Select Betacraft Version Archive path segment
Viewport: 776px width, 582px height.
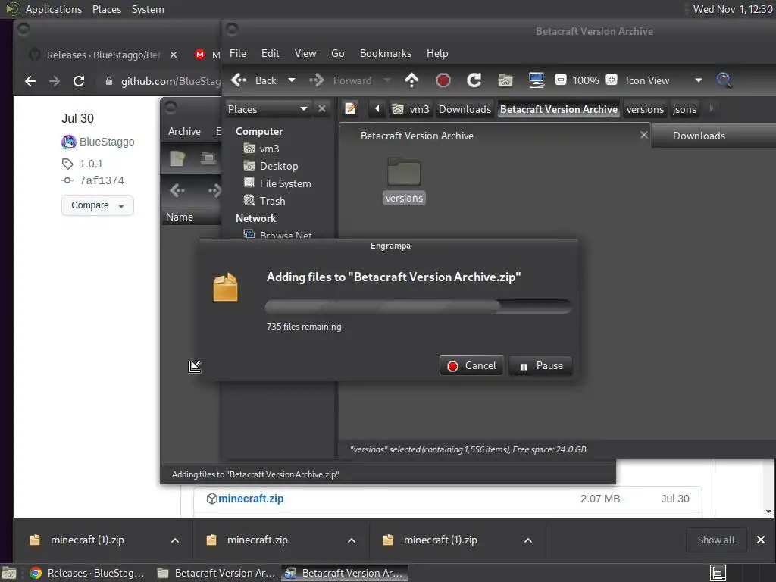[x=559, y=109]
